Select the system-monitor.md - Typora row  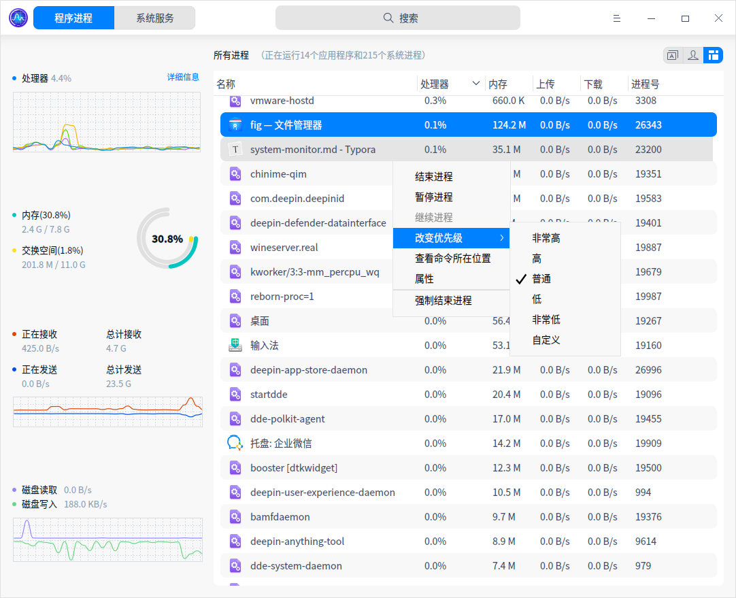[x=467, y=149]
